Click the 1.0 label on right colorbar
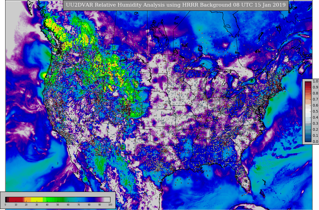 tap(315, 81)
